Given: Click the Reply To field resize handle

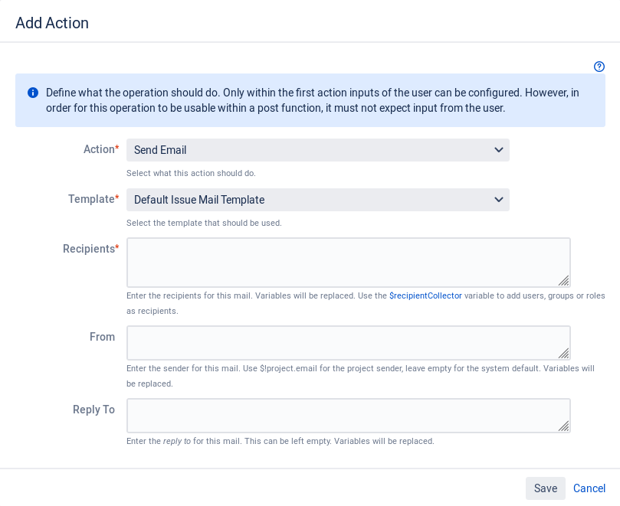Looking at the screenshot, I should tap(563, 426).
